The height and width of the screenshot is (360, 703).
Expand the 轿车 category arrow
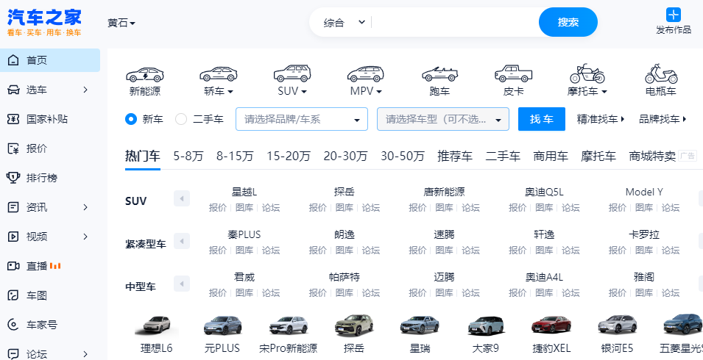(230, 92)
